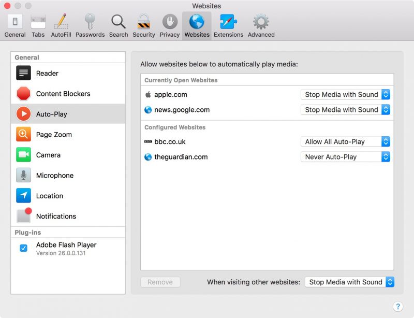Open the Advanced gear preferences
The height and width of the screenshot is (318, 414).
(261, 25)
